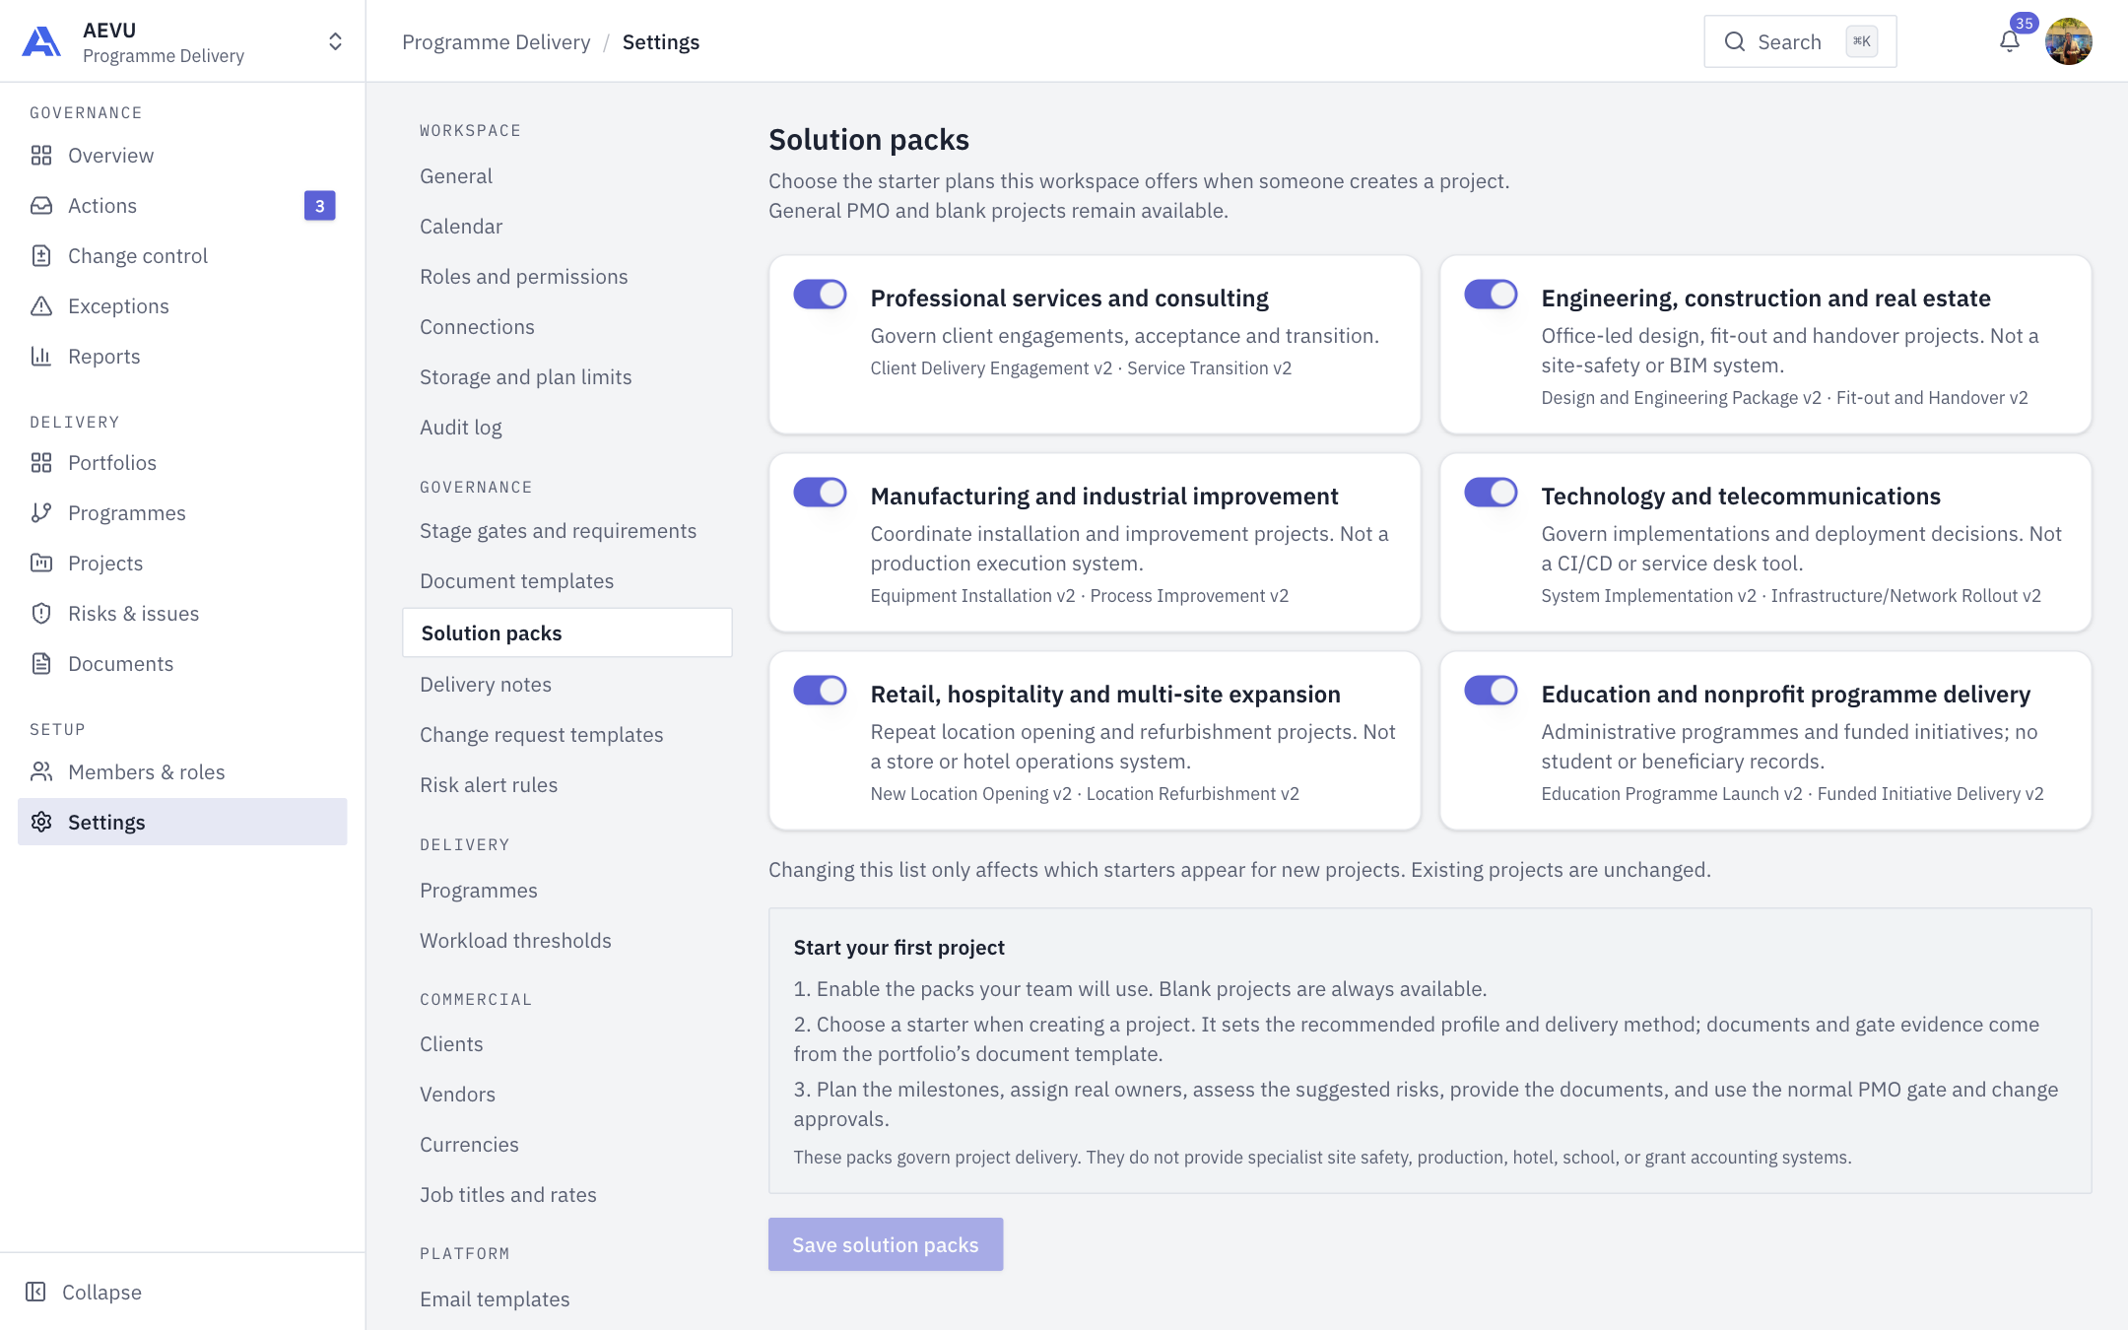Viewport: 2128px width, 1330px height.
Task: Expand the AEVU workspace switcher chevrons
Action: 335,41
